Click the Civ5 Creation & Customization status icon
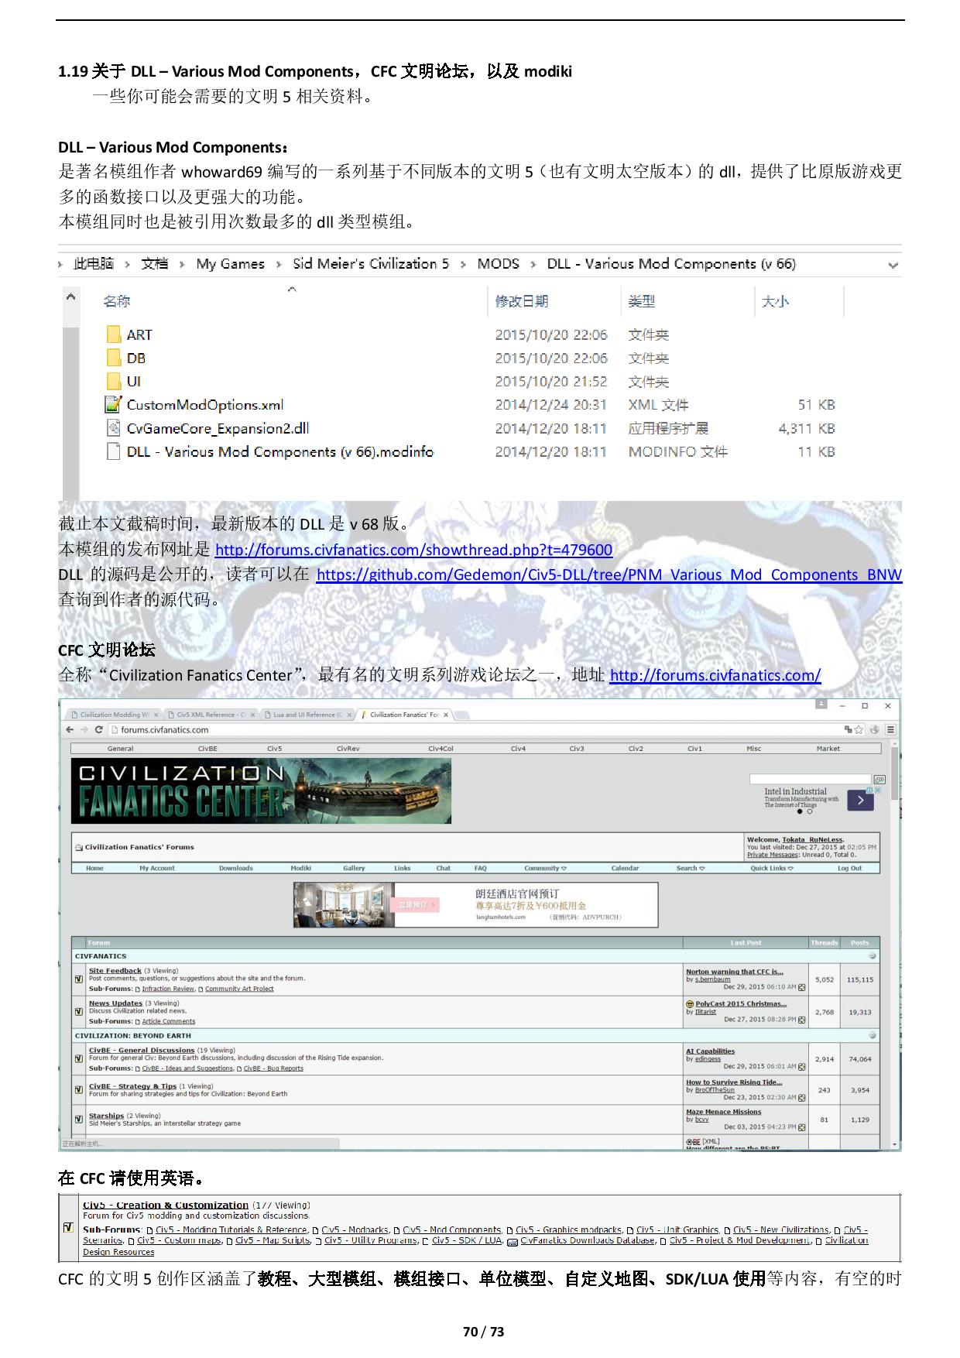960x1358 pixels. [x=67, y=1228]
